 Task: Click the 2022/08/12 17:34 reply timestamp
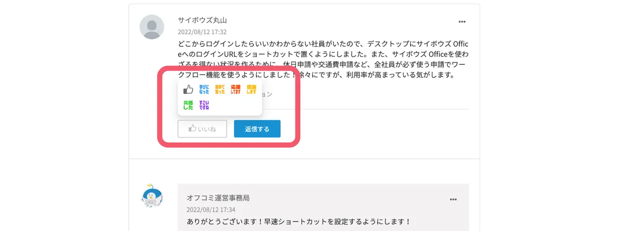[211, 210]
